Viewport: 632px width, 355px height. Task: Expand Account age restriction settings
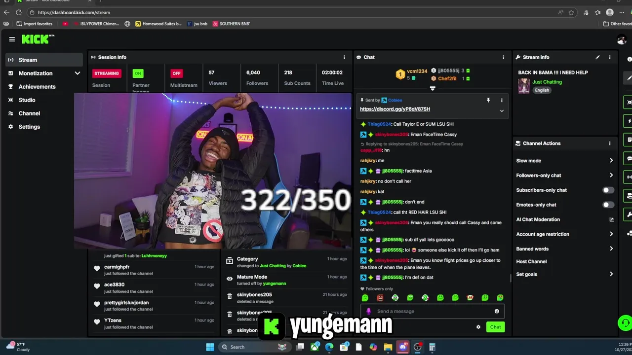tap(564, 234)
